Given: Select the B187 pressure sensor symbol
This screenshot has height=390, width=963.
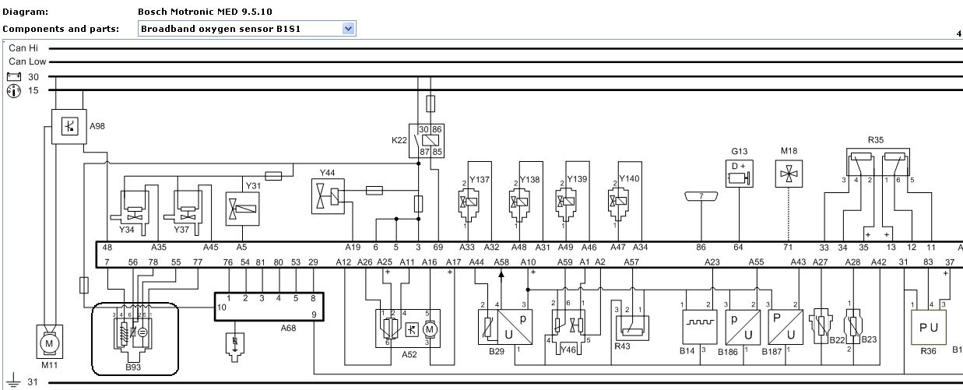Looking at the screenshot, I should coord(784,326).
